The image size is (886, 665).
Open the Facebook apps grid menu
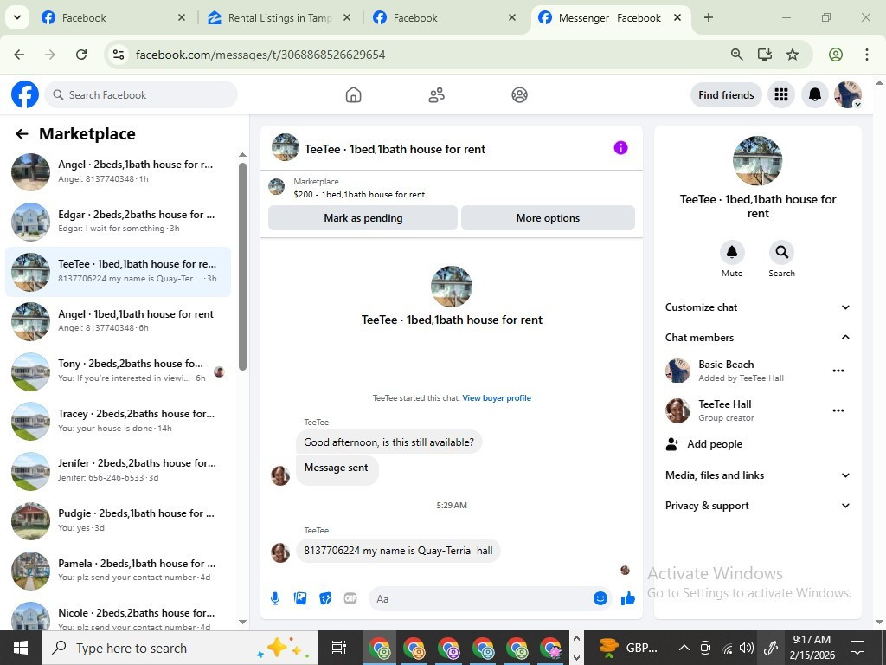click(781, 94)
